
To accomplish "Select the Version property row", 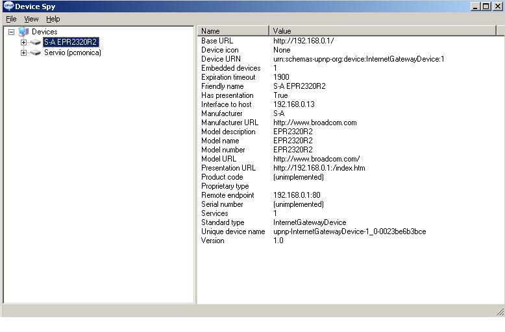I will (212, 241).
